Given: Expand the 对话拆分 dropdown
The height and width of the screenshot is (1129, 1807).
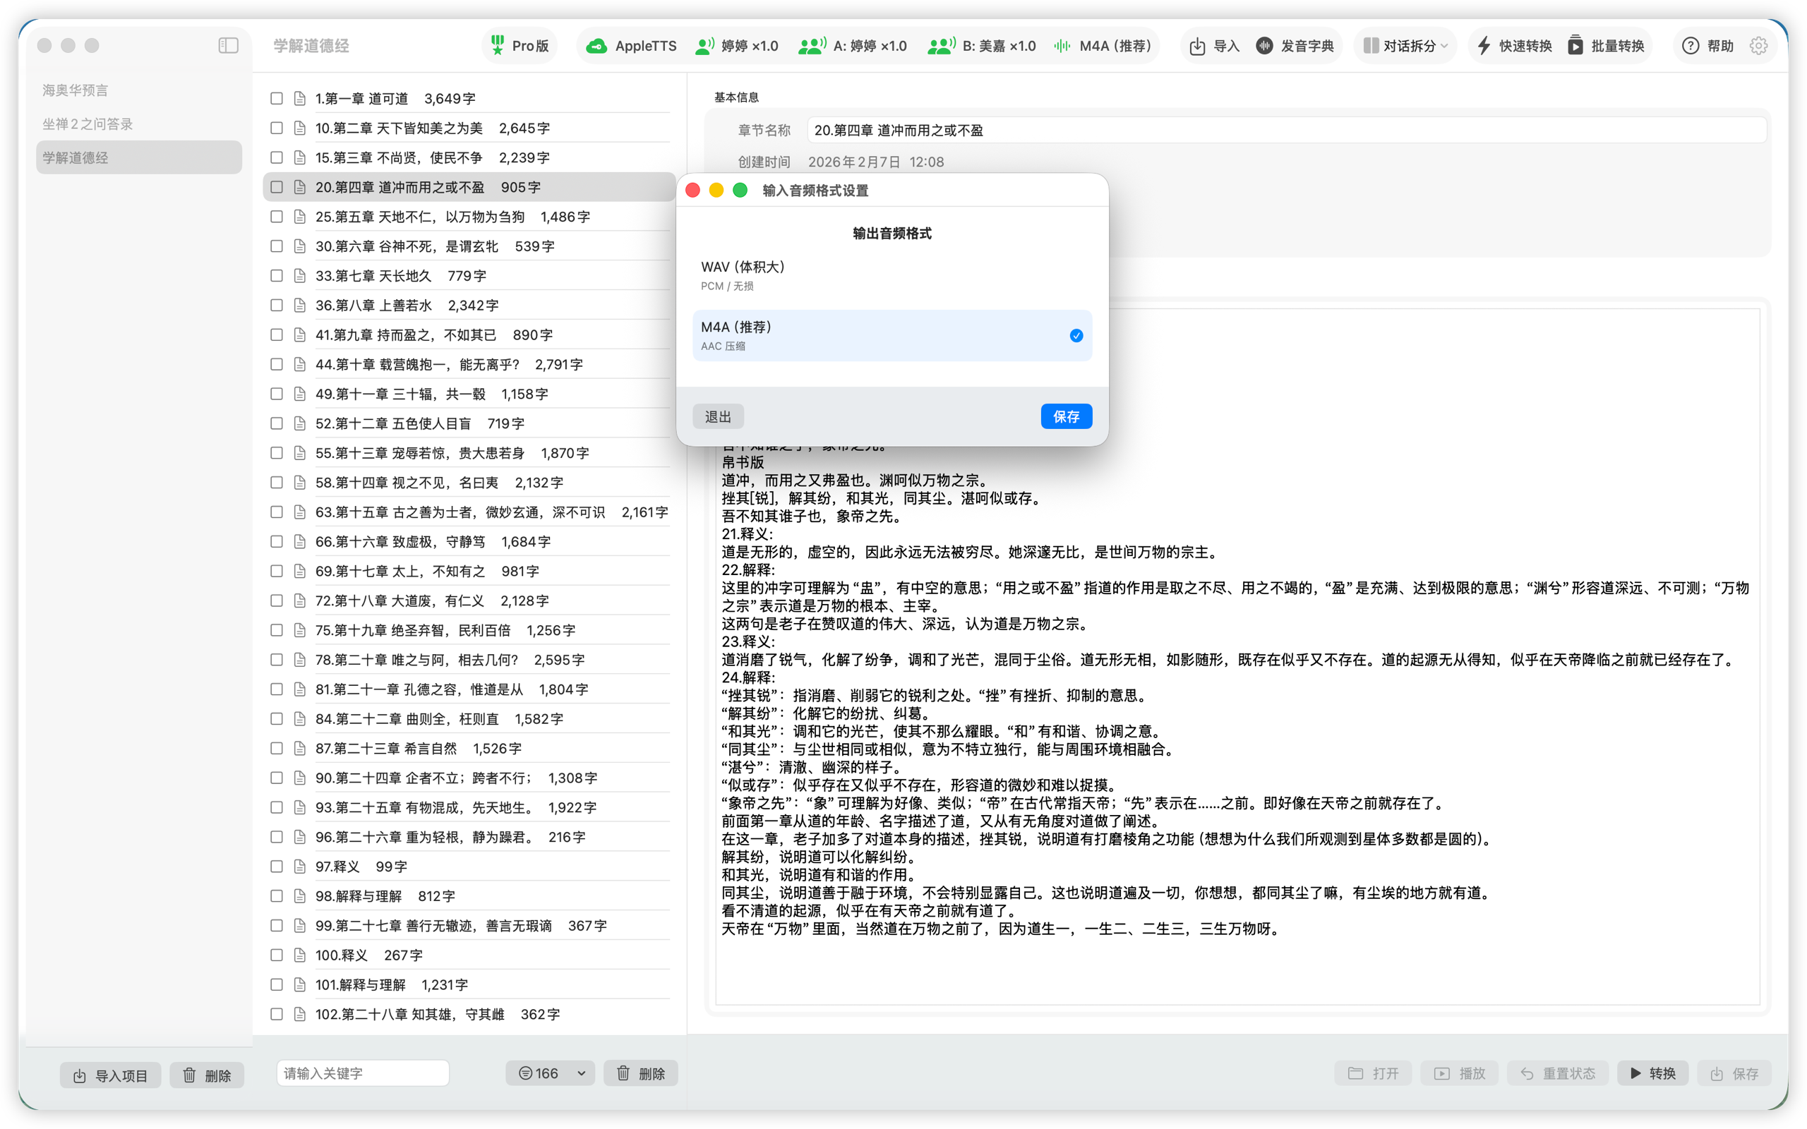Looking at the screenshot, I should (1405, 47).
